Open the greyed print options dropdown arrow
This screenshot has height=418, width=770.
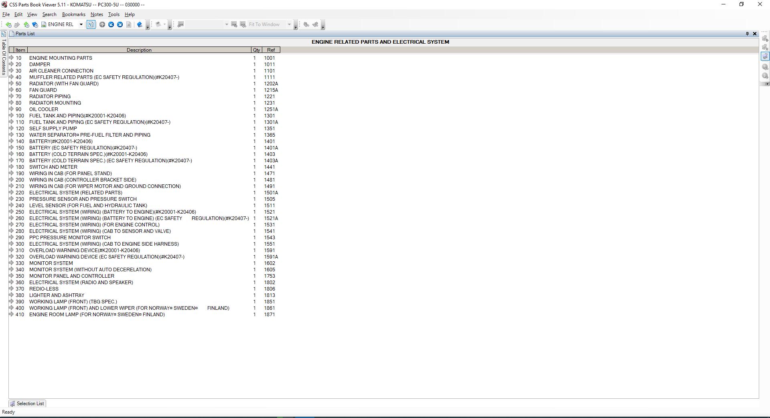coord(164,24)
